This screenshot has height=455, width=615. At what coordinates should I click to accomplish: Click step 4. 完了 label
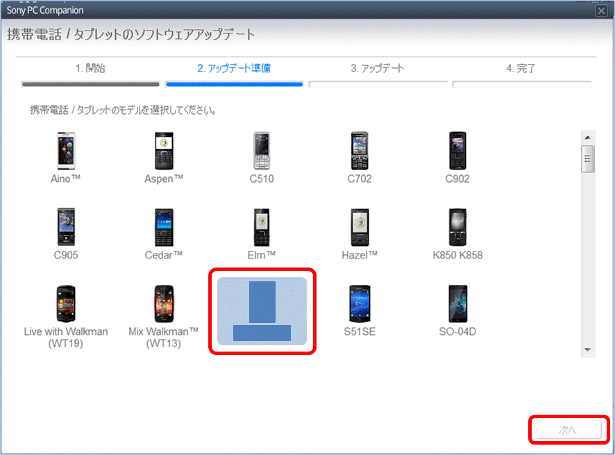coord(521,68)
